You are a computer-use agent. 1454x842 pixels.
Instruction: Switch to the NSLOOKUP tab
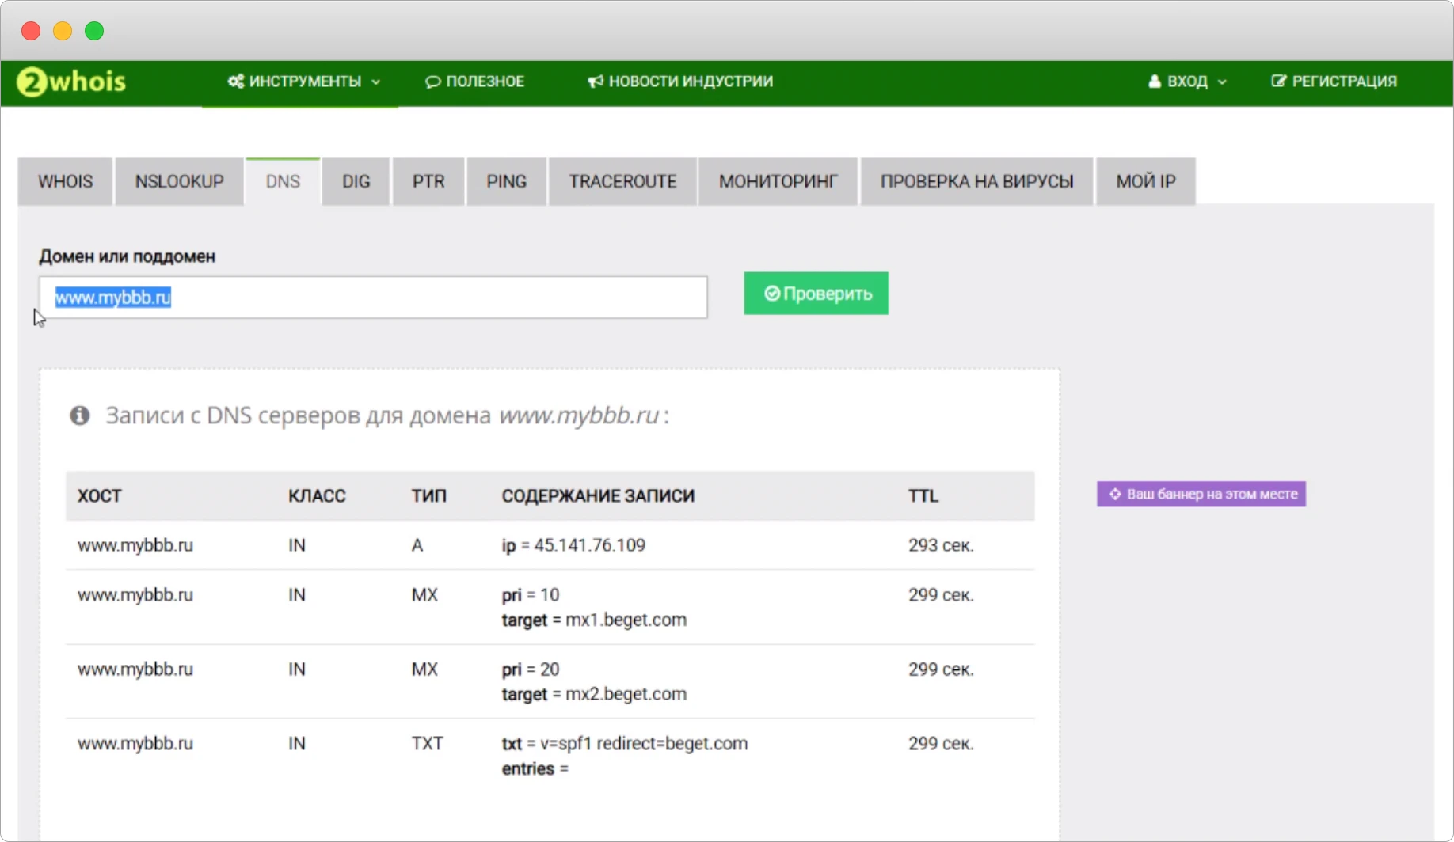coord(179,181)
